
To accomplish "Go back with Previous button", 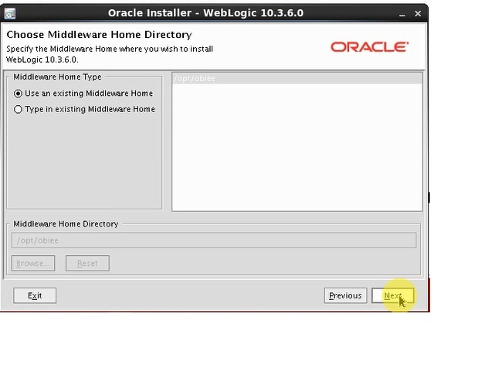I will tap(345, 295).
